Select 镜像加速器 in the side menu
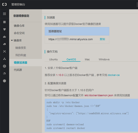The width and height of the screenshot is (138, 133). 21,63
